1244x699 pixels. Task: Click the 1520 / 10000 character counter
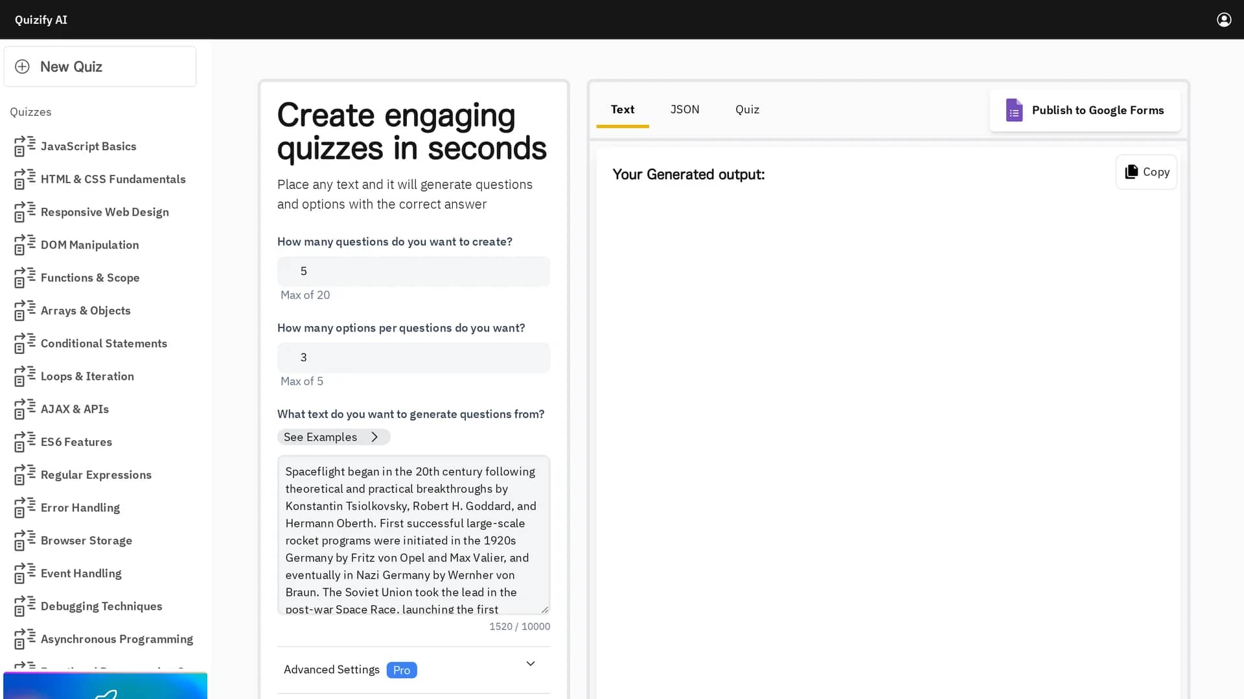tap(520, 627)
